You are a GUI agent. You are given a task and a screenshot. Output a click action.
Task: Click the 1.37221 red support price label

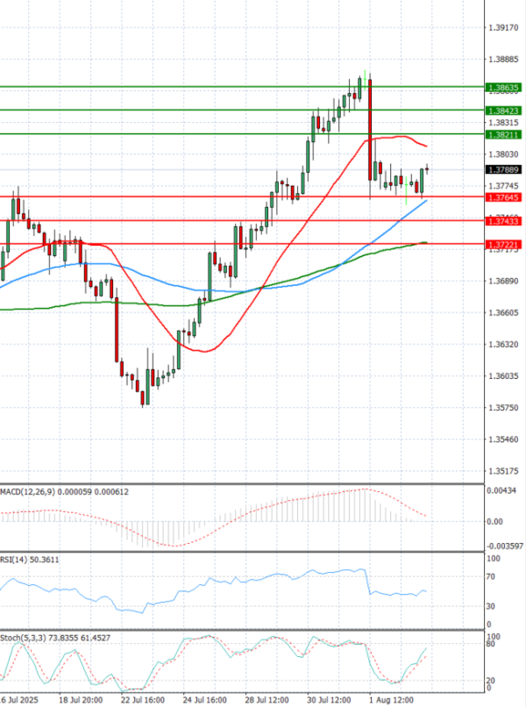click(503, 245)
